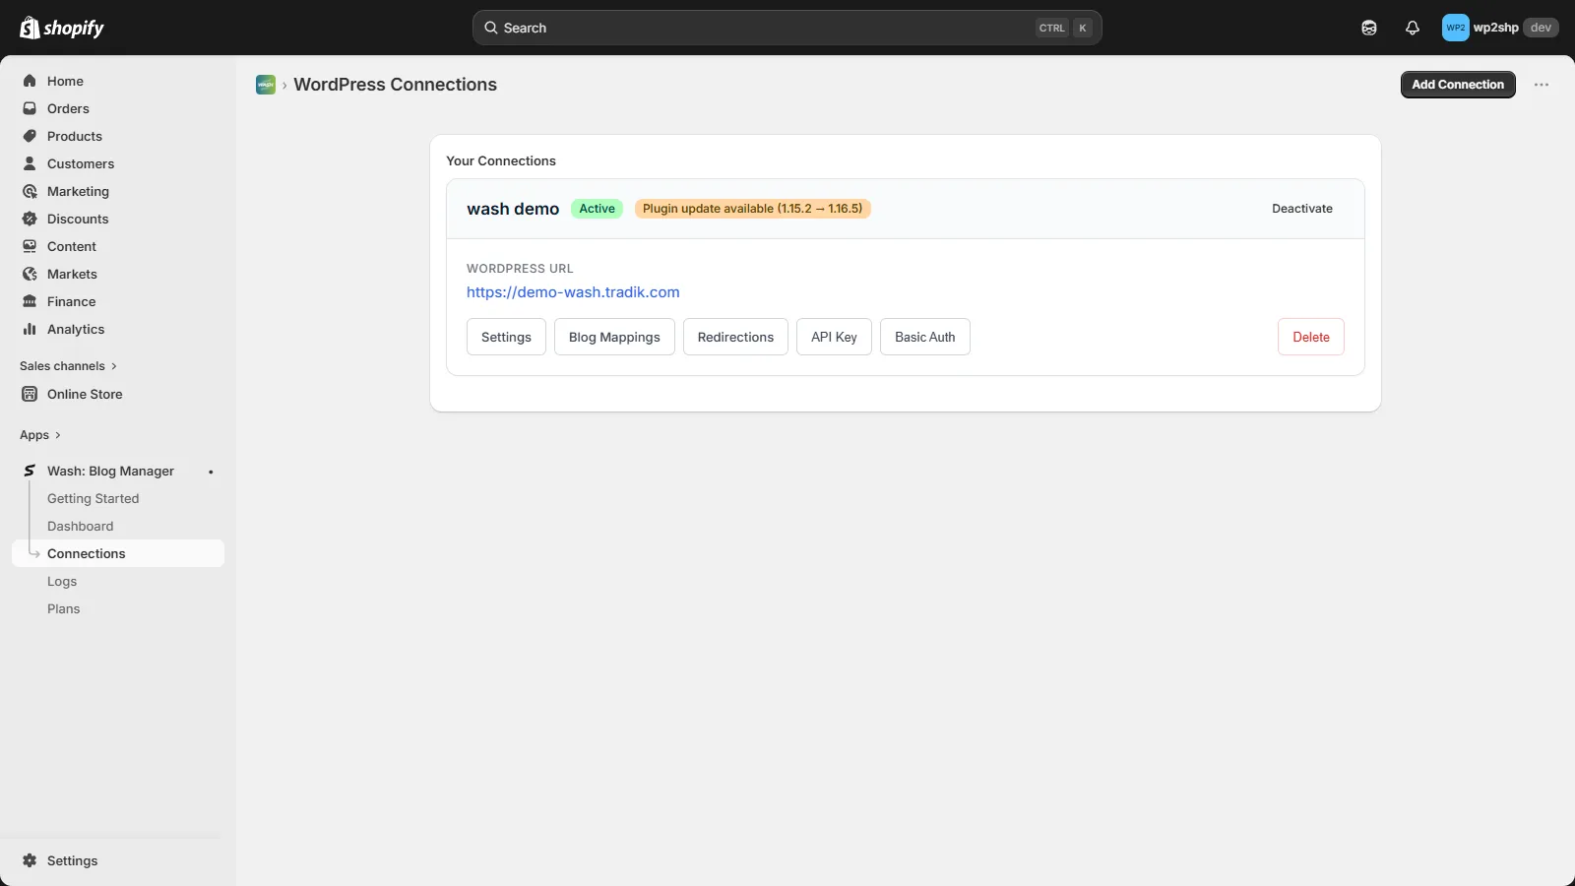Click the Settings gear icon in sidebar
Image resolution: width=1575 pixels, height=886 pixels.
pyautogui.click(x=30, y=860)
